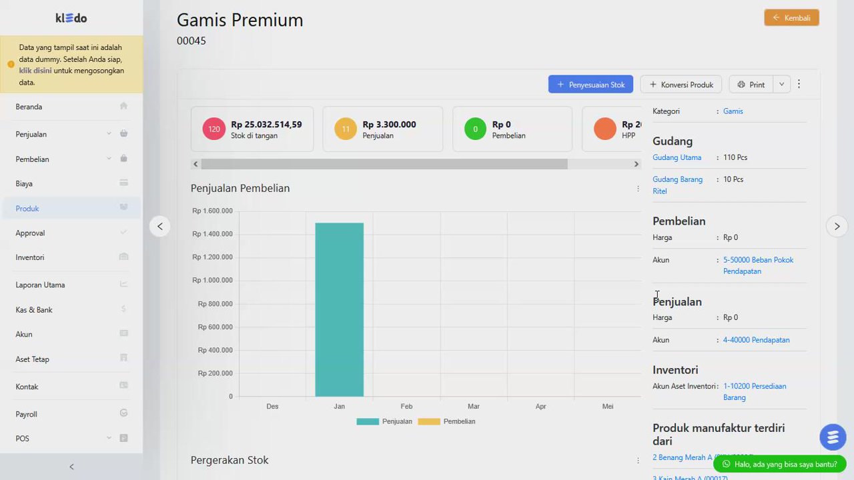Expand the Pembelian sidebar submenu

[109, 159]
